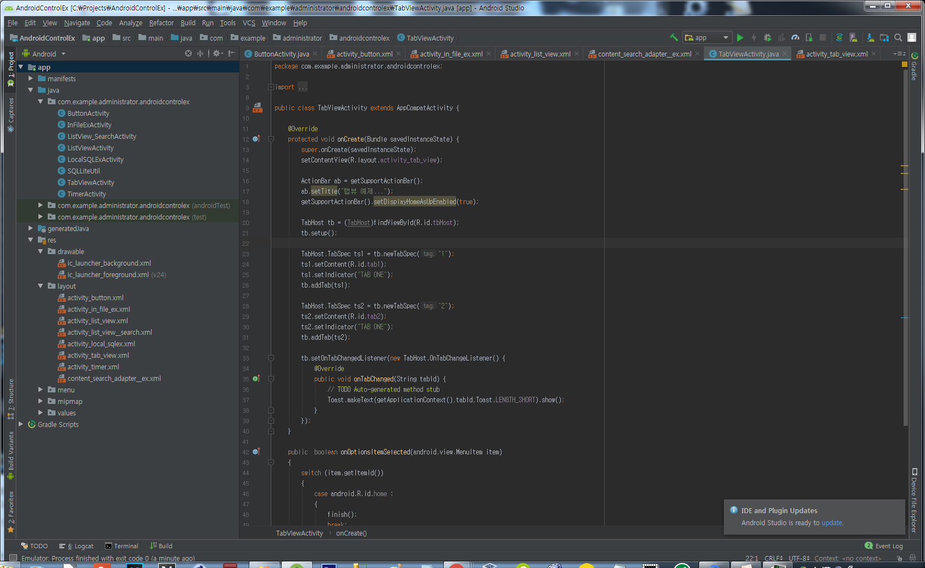Screen dimensions: 925x568
Task: Expand the manifests folder
Action: tap(31, 78)
